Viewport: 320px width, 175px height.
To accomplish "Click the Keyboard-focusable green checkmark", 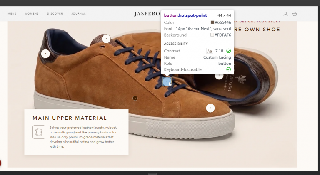I will click(229, 69).
